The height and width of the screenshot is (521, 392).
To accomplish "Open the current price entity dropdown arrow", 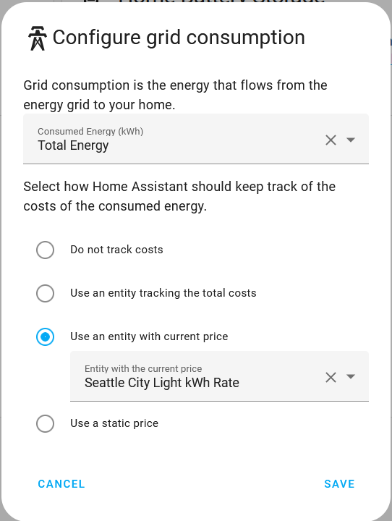I will pos(351,376).
